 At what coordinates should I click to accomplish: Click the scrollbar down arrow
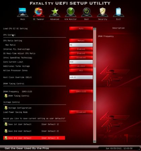[x=95, y=142]
